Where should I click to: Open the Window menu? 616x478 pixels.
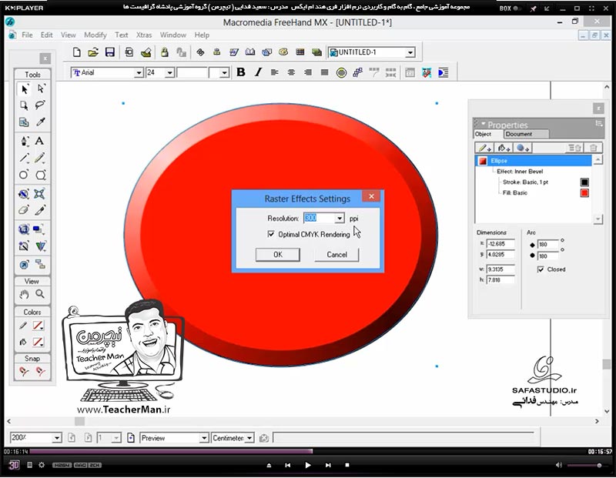[172, 35]
